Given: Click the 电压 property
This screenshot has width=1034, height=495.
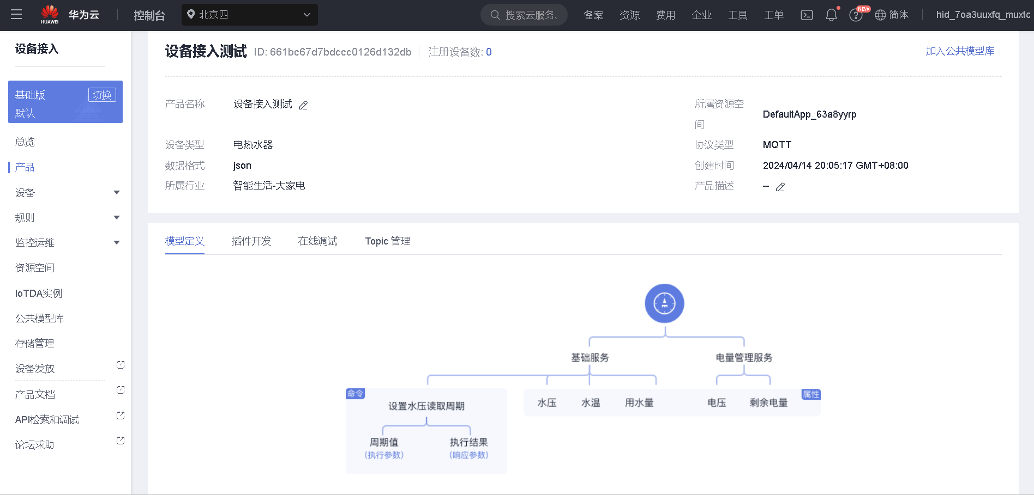Looking at the screenshot, I should pyautogui.click(x=717, y=402).
